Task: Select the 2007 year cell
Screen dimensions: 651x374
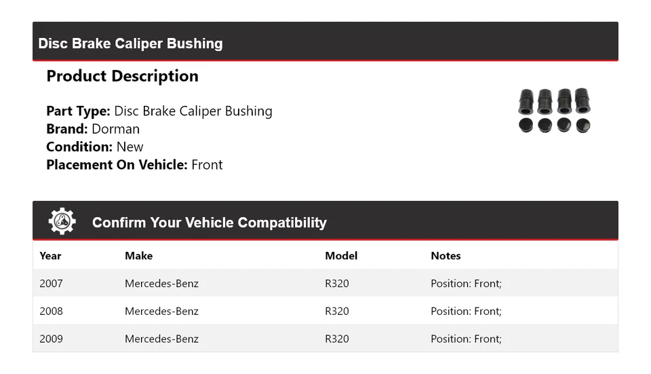Action: click(x=51, y=283)
